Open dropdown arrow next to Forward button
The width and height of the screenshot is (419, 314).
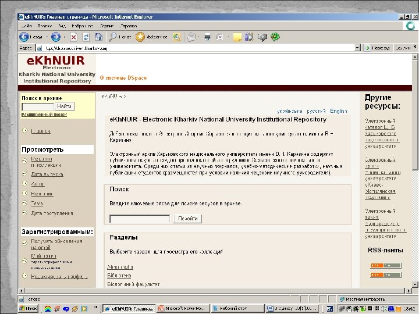click(65, 37)
